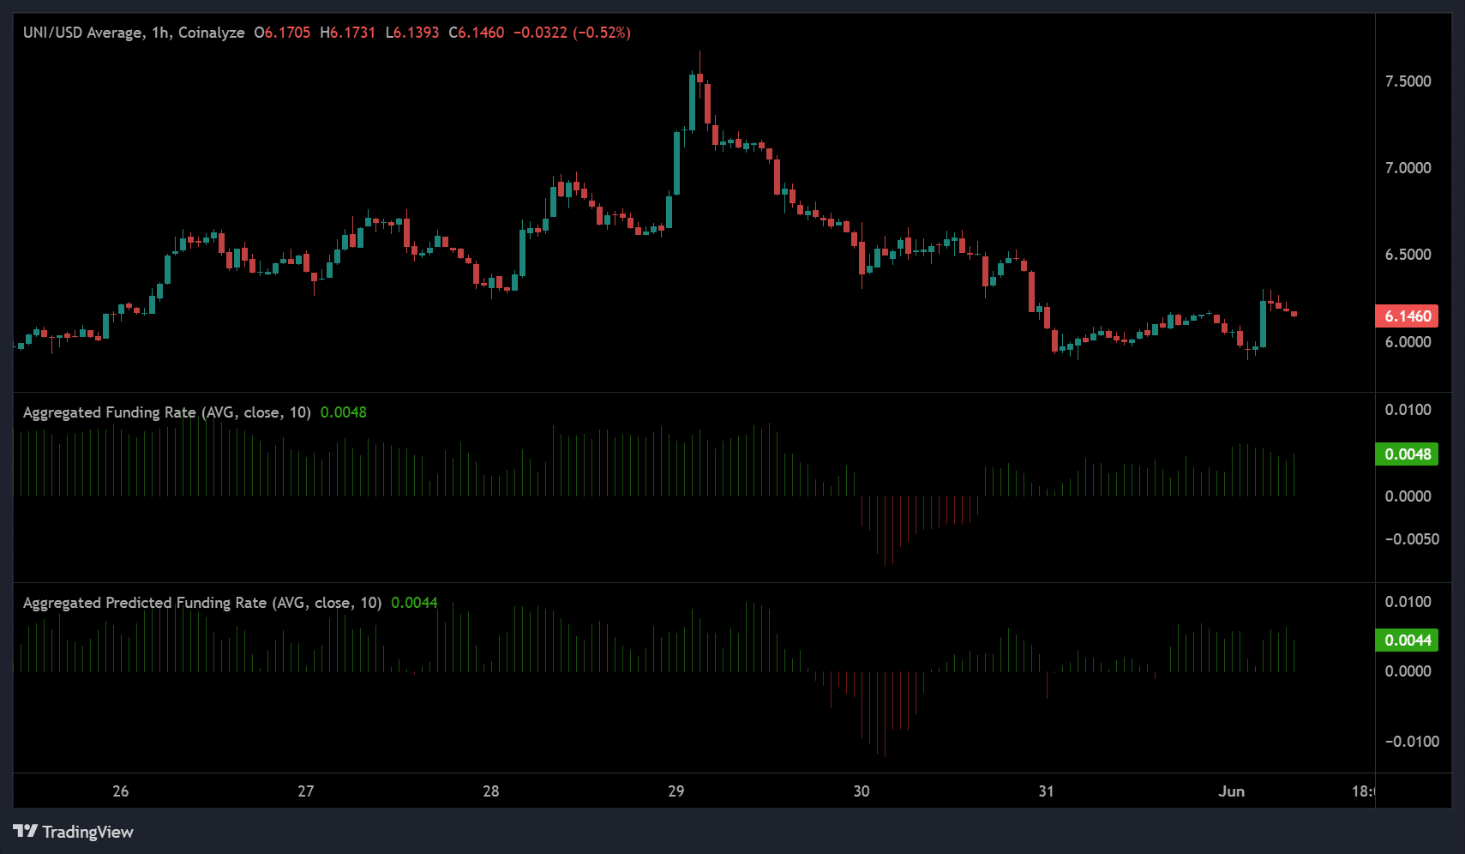Click the green 0.0048 axis price tag

click(x=1407, y=454)
